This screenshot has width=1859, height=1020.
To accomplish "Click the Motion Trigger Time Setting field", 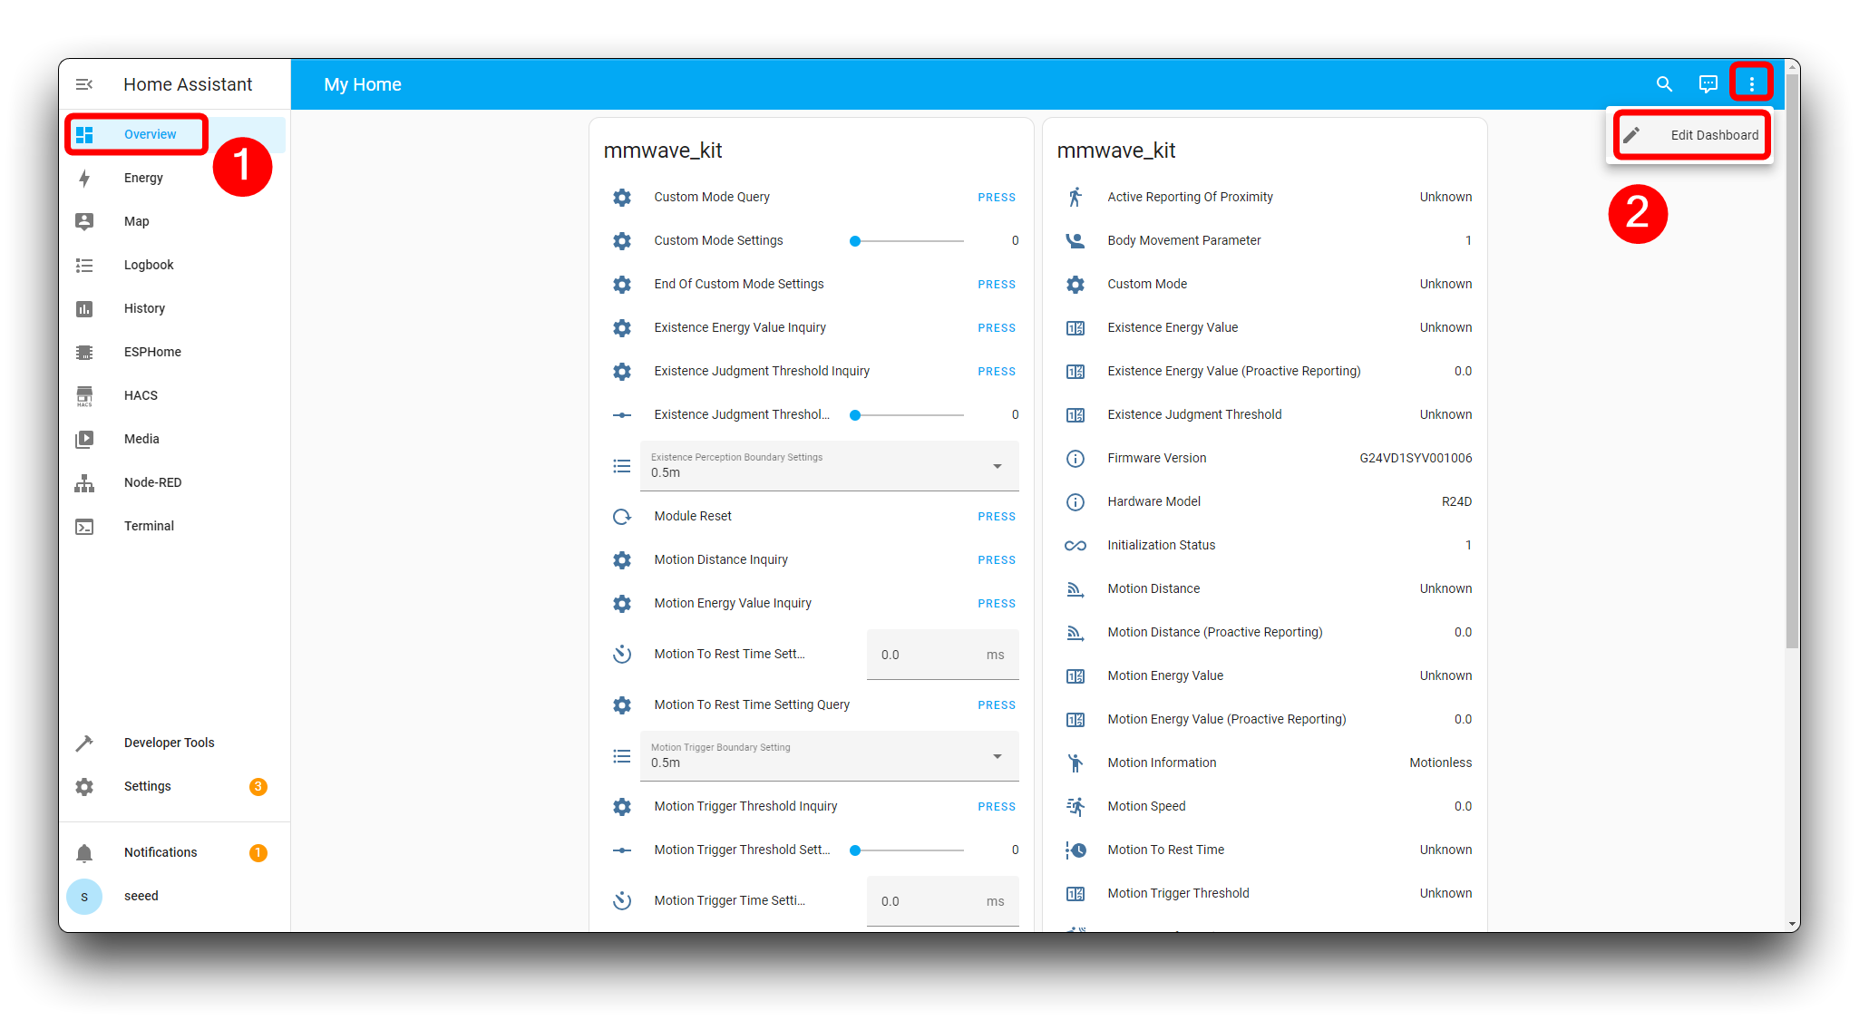I will [942, 900].
